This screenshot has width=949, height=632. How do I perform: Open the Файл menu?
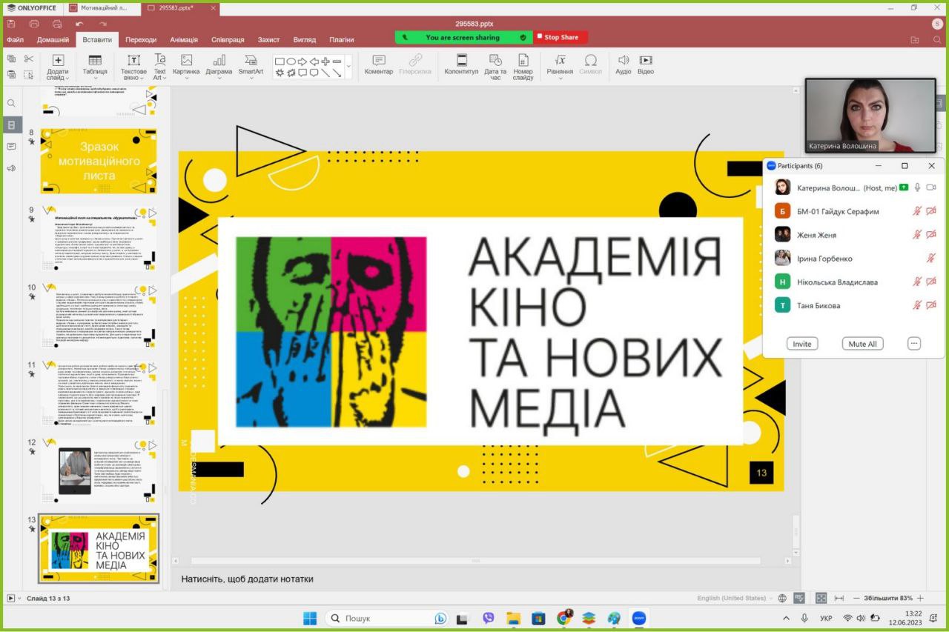point(15,39)
